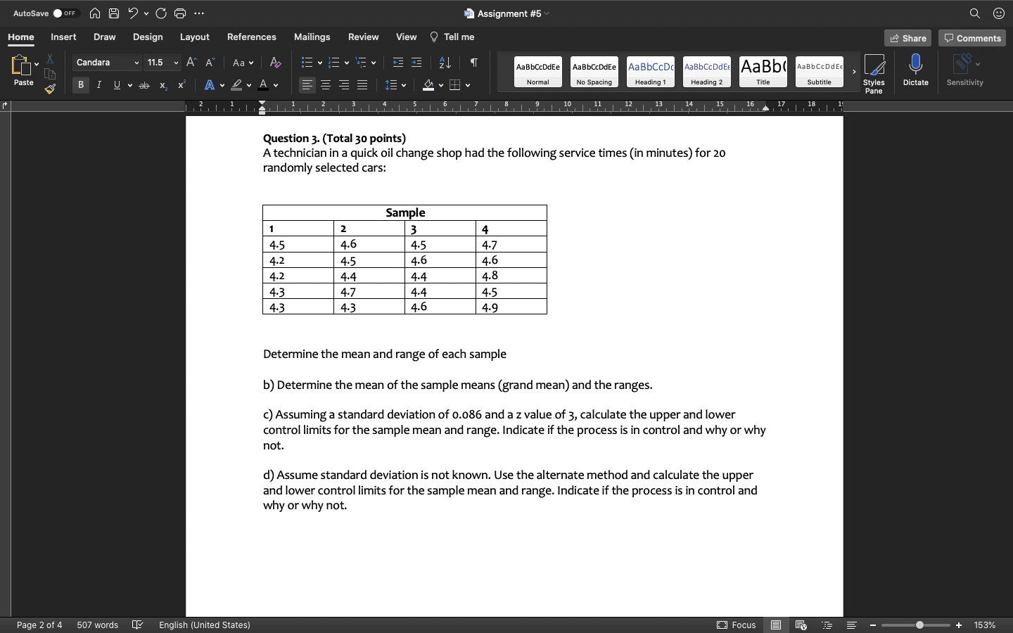Screen dimensions: 1013x633
Task: Toggle Underline formatting
Action: tap(117, 85)
